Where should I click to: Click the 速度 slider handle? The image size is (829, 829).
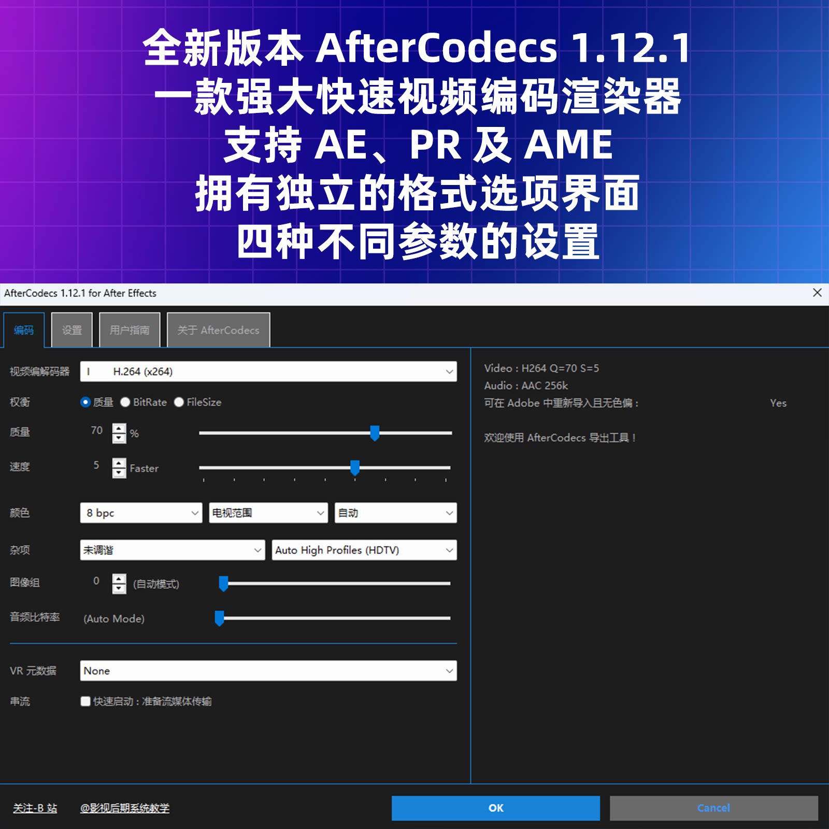355,467
